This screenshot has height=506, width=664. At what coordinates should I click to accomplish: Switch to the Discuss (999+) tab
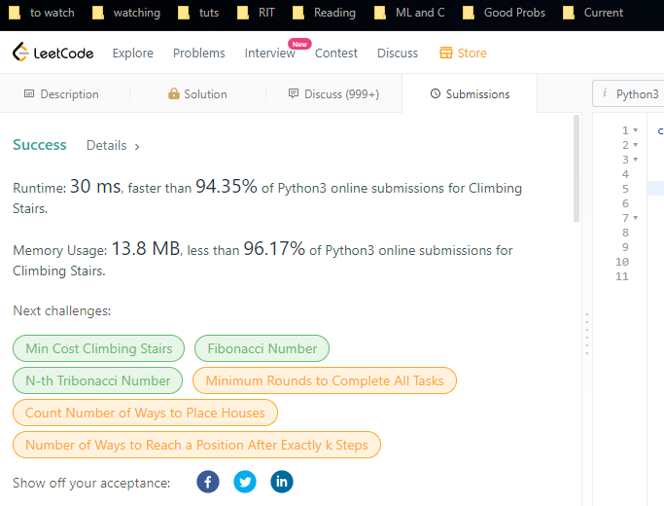333,93
